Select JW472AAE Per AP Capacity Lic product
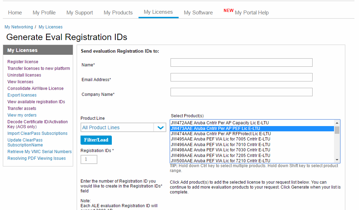Viewport: 359px width, 210px height. pyautogui.click(x=252, y=123)
